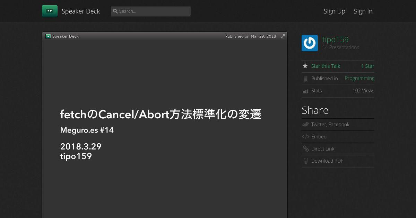
Task: Click the download icon beside Download PDF
Action: point(305,161)
